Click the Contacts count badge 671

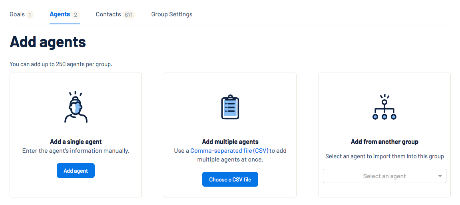[x=128, y=15]
